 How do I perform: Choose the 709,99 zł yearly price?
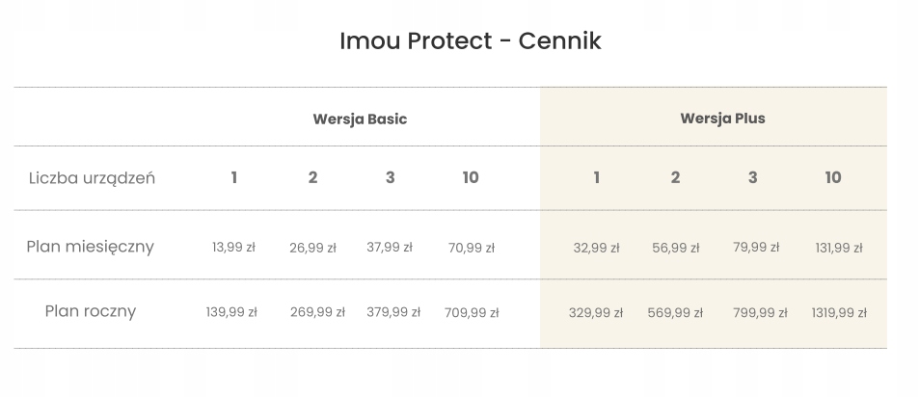(472, 312)
